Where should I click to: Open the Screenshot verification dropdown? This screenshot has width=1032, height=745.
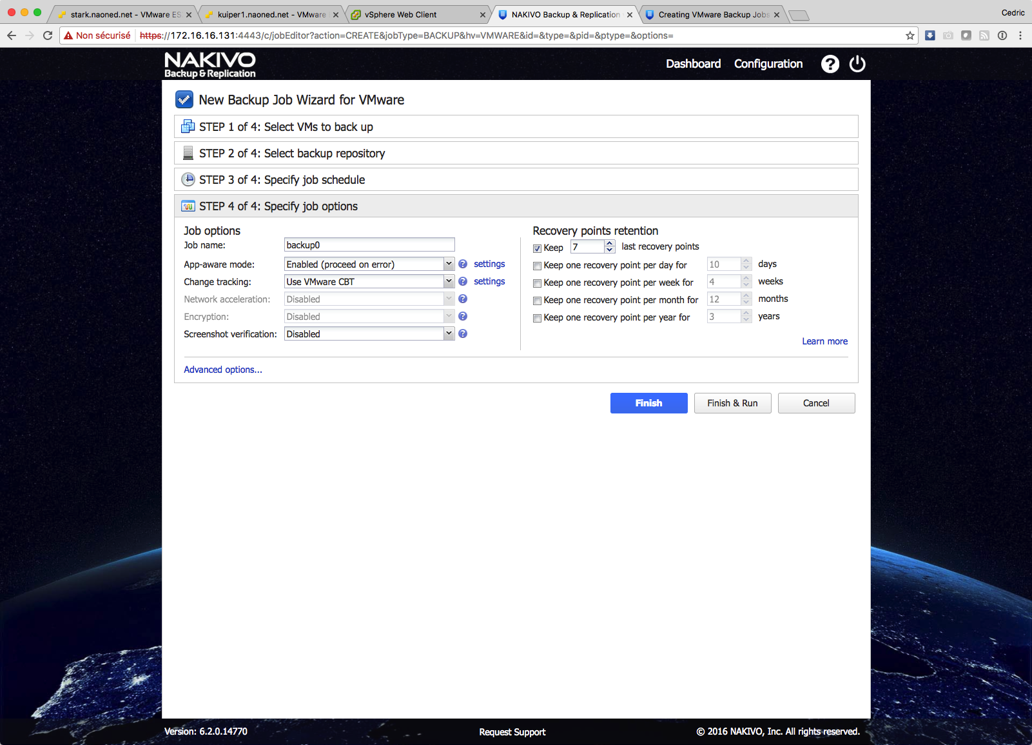pyautogui.click(x=449, y=334)
